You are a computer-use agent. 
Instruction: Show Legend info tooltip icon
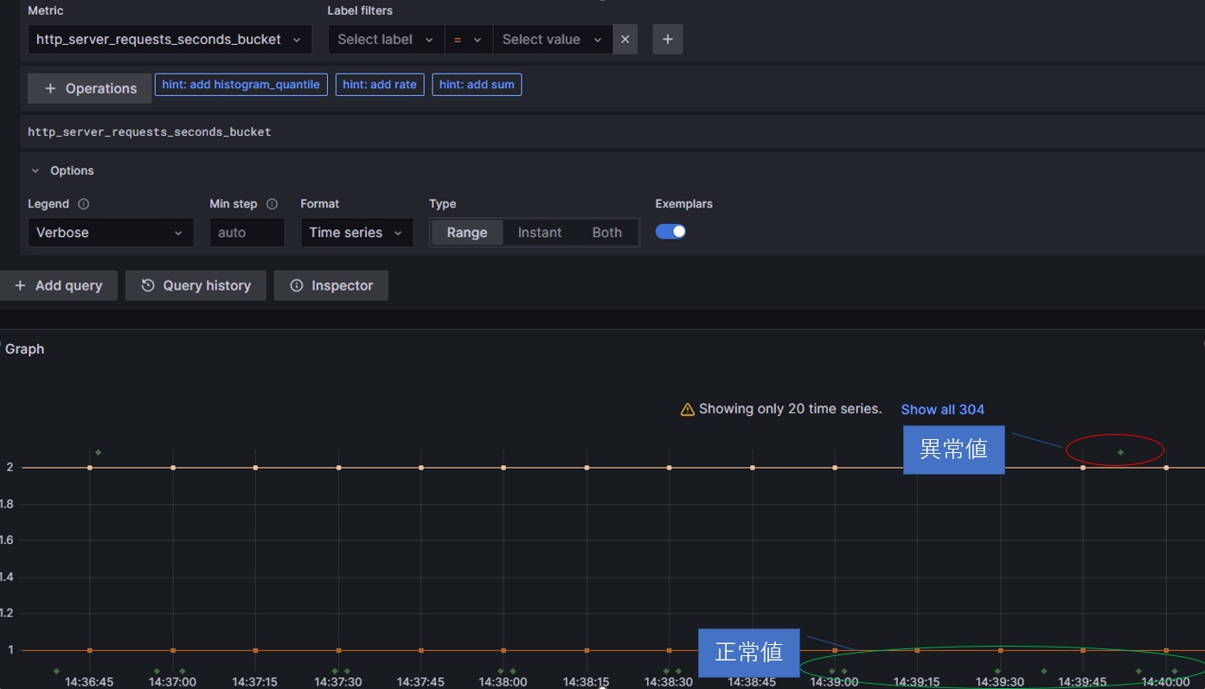[x=84, y=204]
